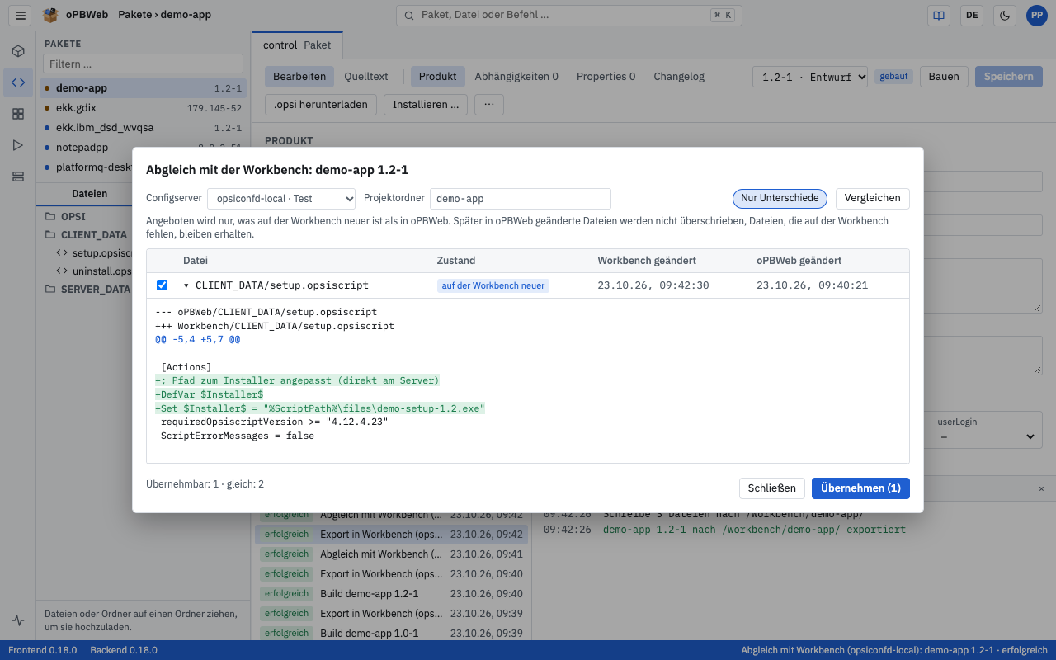1056x660 pixels.
Task: Open the server rows sidebar icon
Action: point(18,177)
